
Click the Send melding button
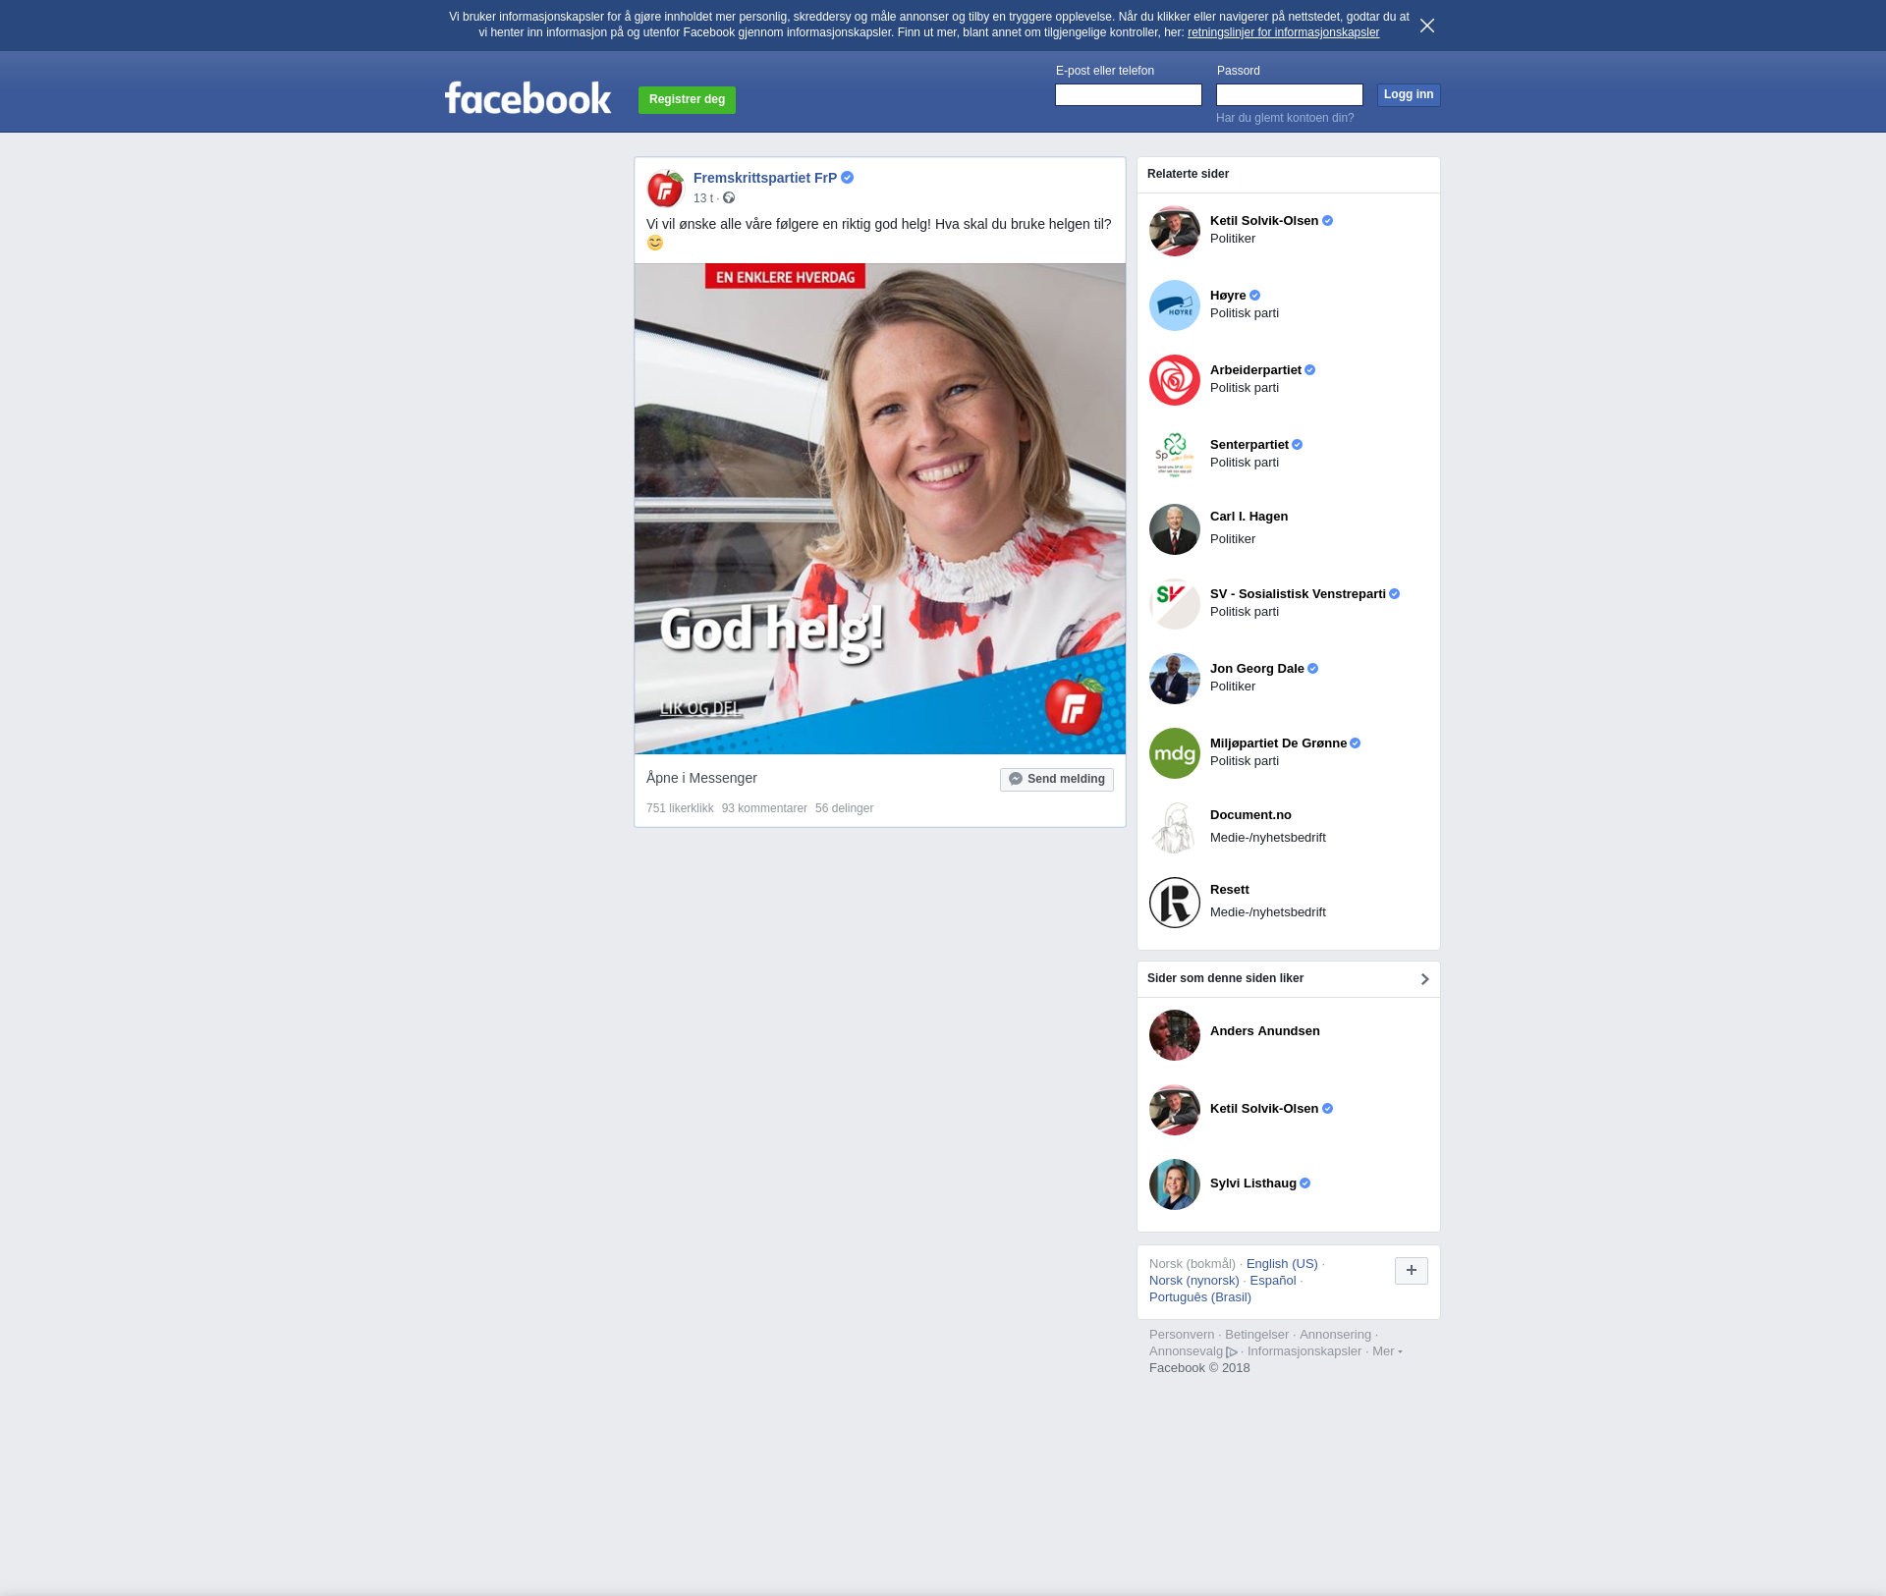click(x=1057, y=779)
